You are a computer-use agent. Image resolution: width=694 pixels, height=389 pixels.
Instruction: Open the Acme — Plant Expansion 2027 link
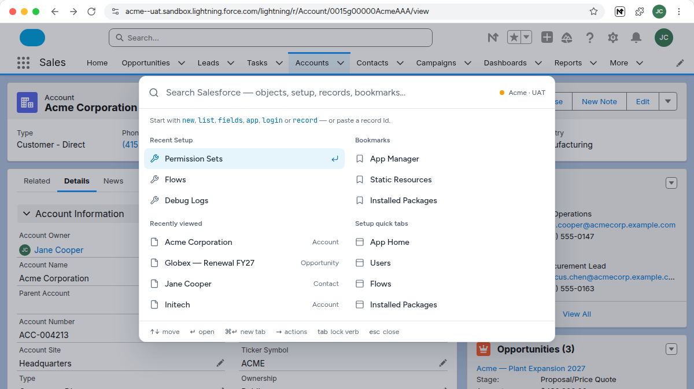pyautogui.click(x=531, y=368)
